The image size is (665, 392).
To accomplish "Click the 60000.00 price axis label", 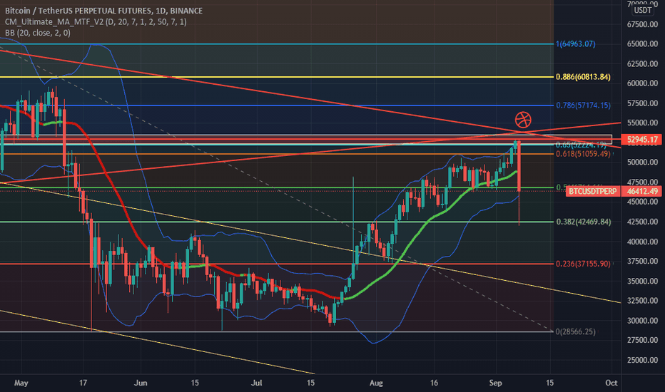I will coord(642,83).
